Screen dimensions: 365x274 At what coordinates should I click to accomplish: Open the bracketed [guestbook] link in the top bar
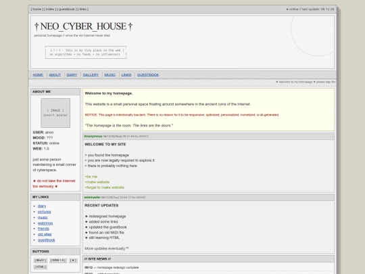(66, 9)
